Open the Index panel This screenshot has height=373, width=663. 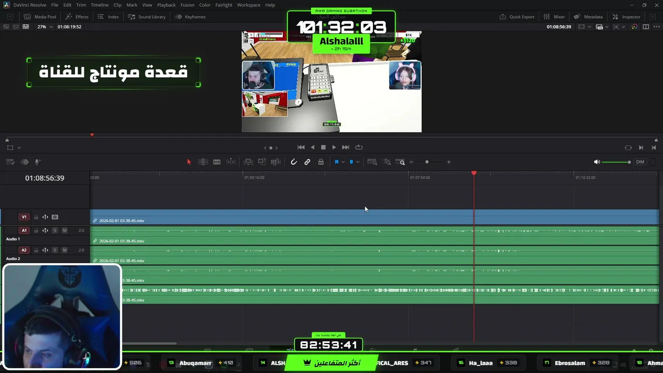pos(108,17)
